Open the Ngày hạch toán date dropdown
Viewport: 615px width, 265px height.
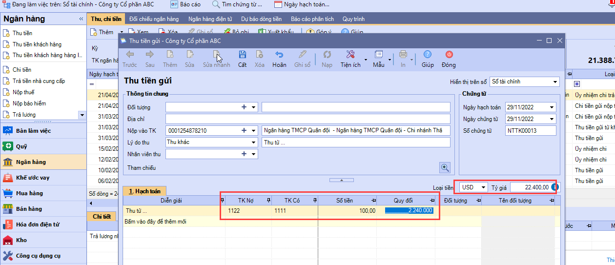click(x=552, y=107)
